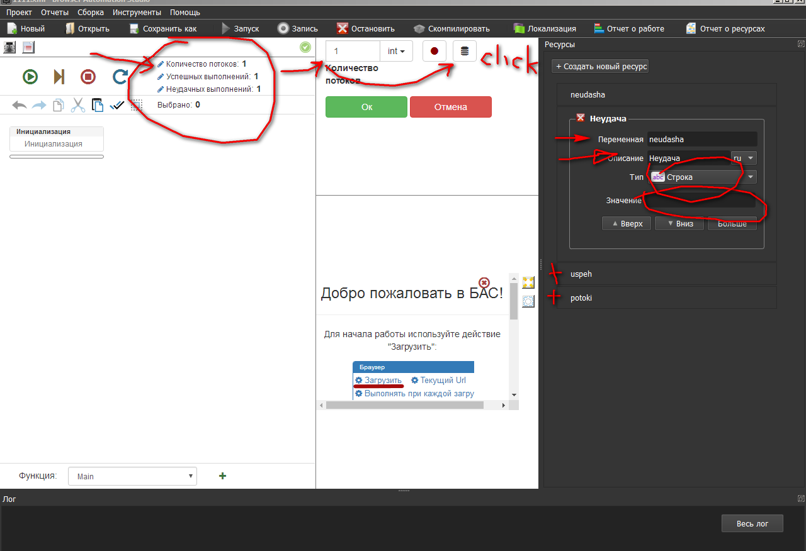This screenshot has height=551, width=806.
Task: Click the green 'Ок' button
Action: [x=366, y=107]
